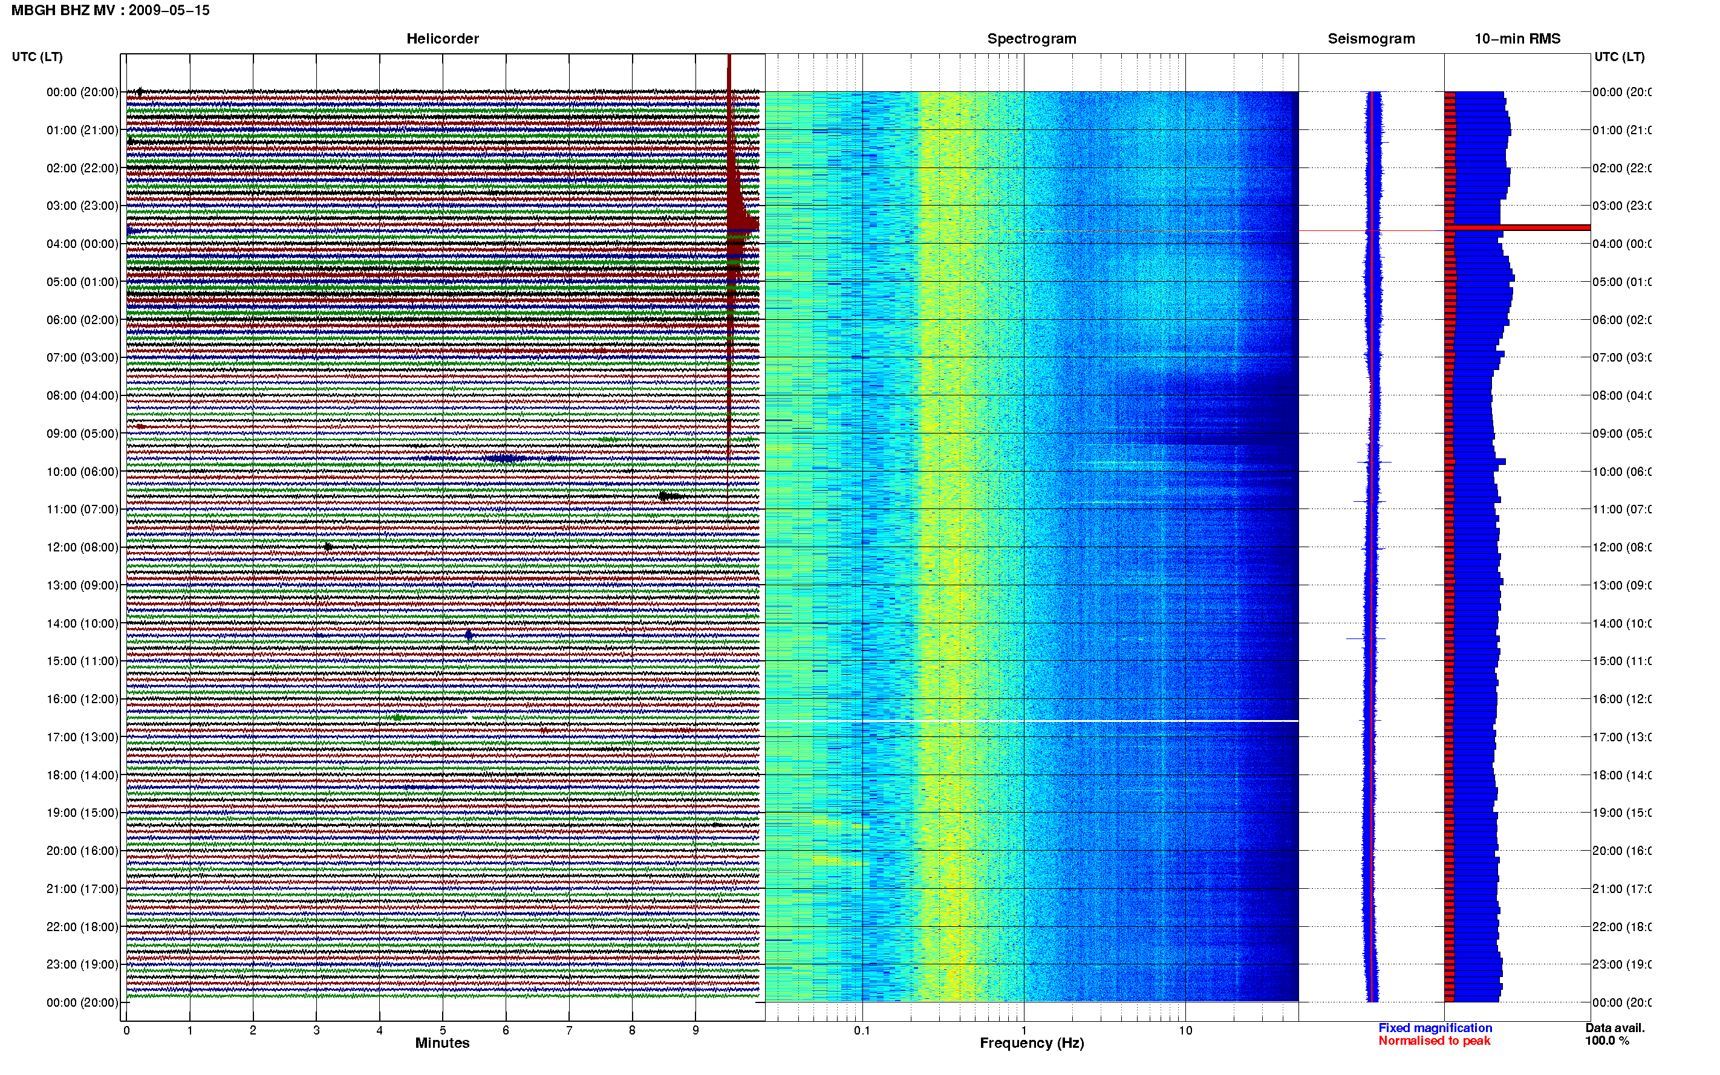
Task: Click the 12:00 (08:00) left time label
Action: click(x=82, y=547)
